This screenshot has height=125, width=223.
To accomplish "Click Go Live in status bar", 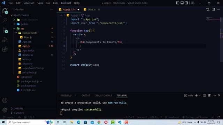I will pos(188,117).
